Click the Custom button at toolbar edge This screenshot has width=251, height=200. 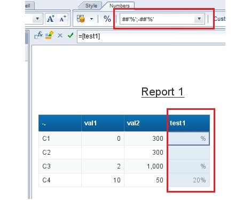(x=219, y=19)
